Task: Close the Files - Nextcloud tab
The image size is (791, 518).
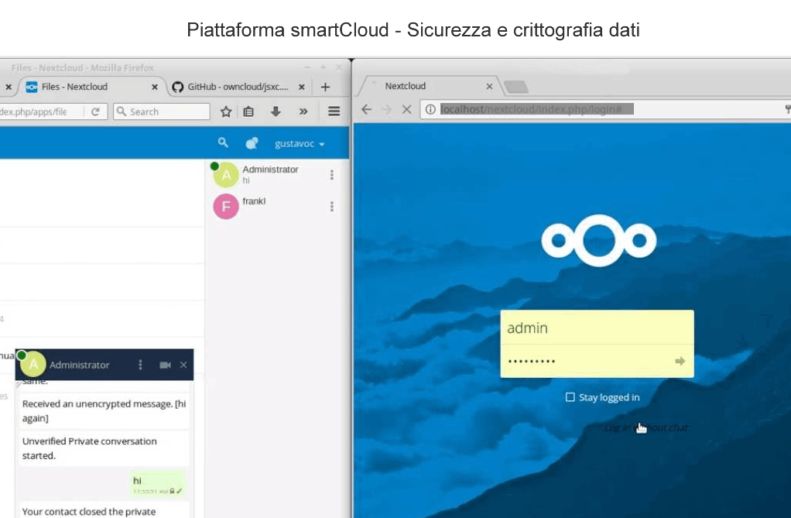Action: coord(155,87)
